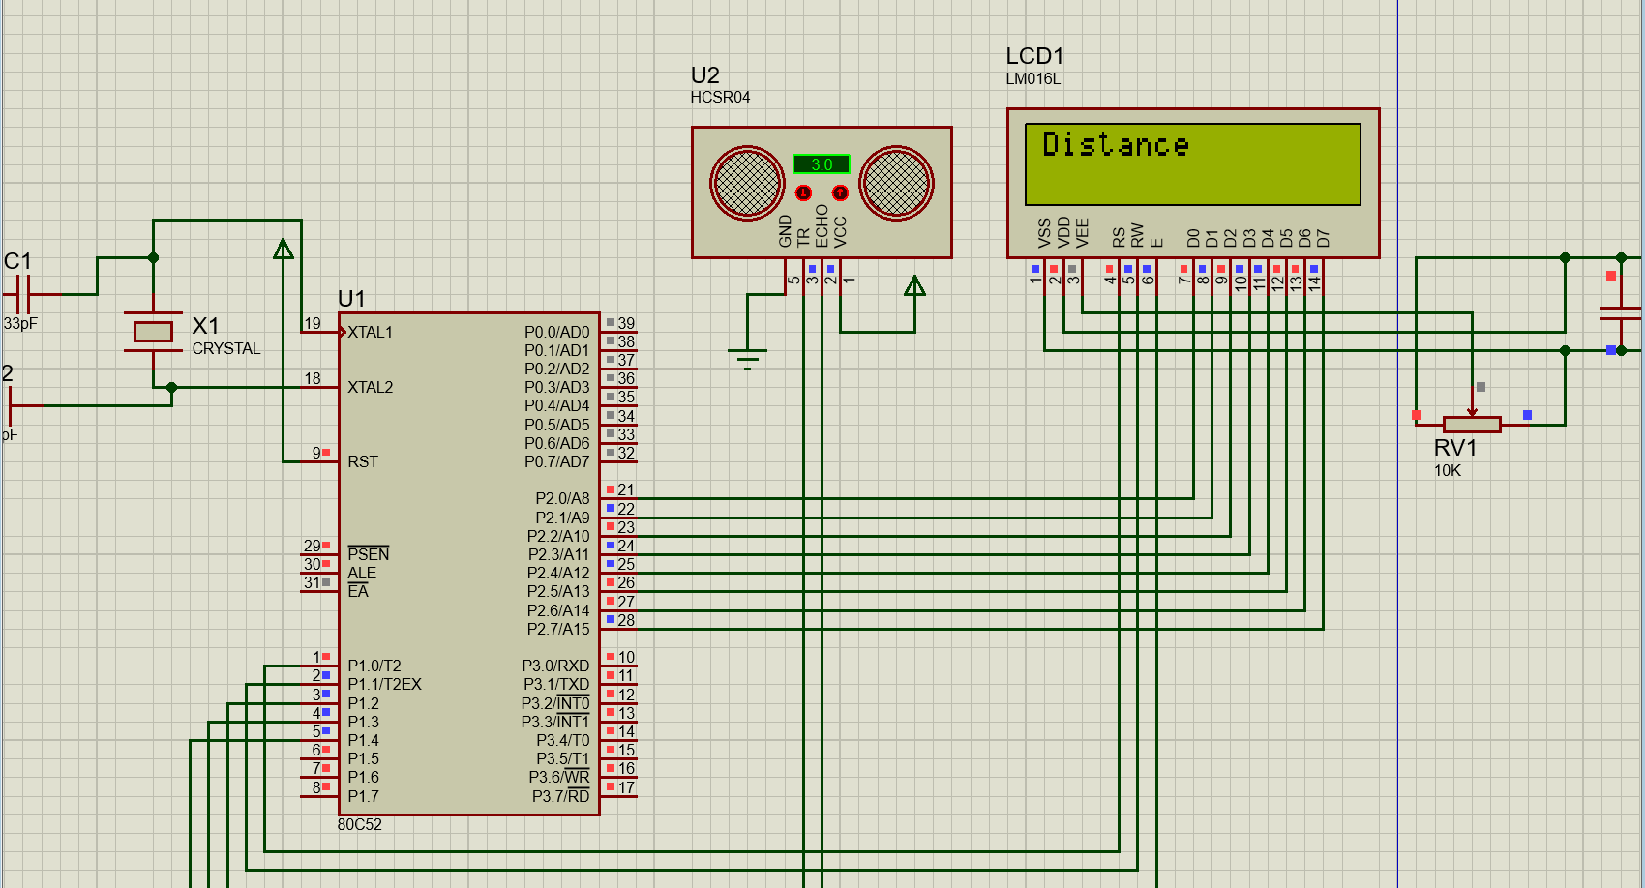Viewport: 1645px width, 888px height.
Task: Click pin number 28 beside P2.7/A15
Action: tap(626, 621)
